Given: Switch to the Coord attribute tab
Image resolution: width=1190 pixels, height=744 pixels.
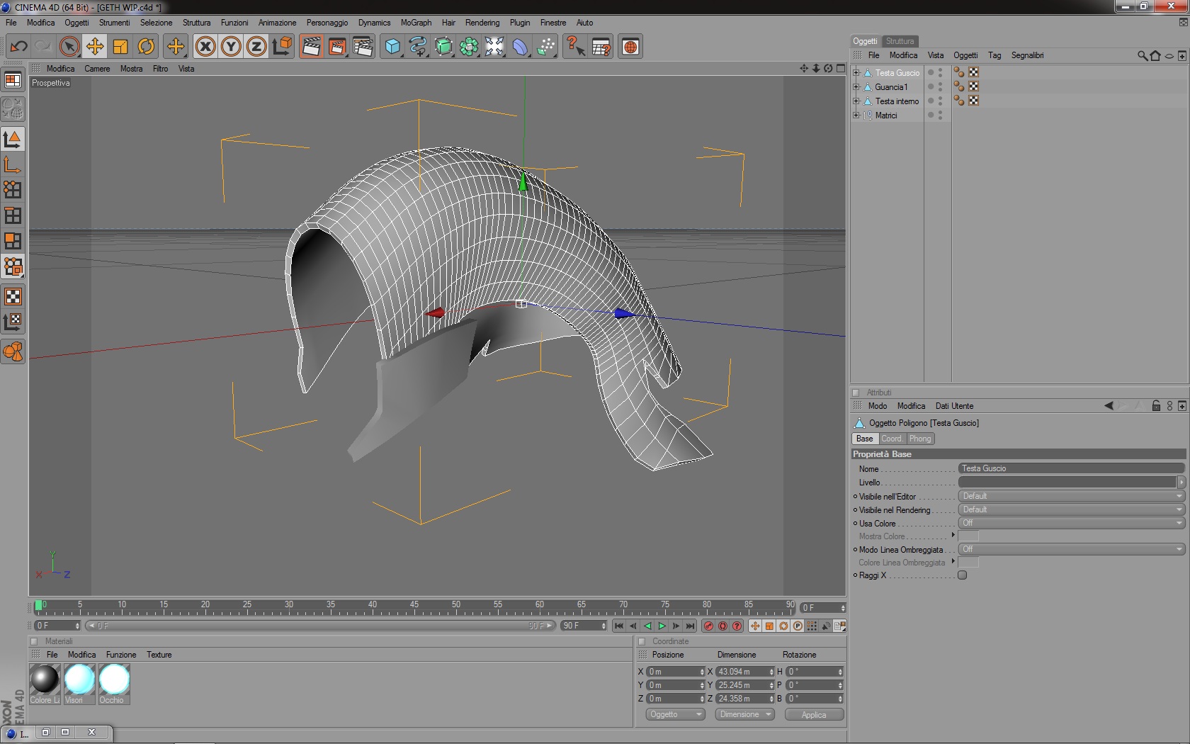Looking at the screenshot, I should point(891,439).
